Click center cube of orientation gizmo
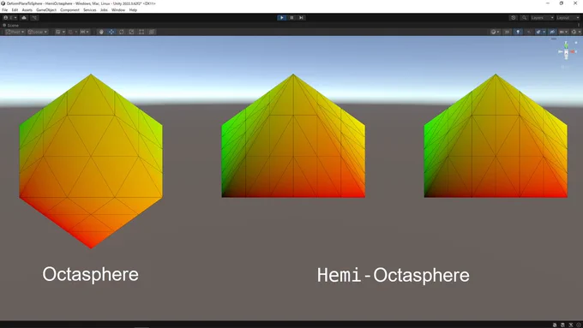Viewport: 583px width, 328px height. click(566, 52)
